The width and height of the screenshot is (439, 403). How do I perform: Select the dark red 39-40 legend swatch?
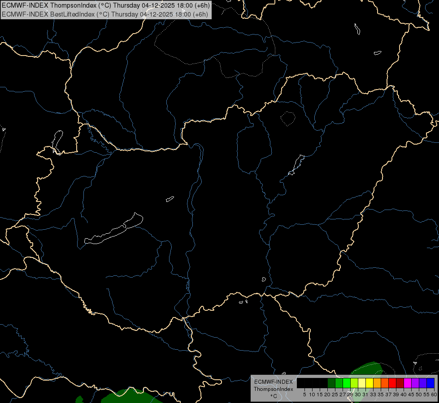tap(400, 383)
